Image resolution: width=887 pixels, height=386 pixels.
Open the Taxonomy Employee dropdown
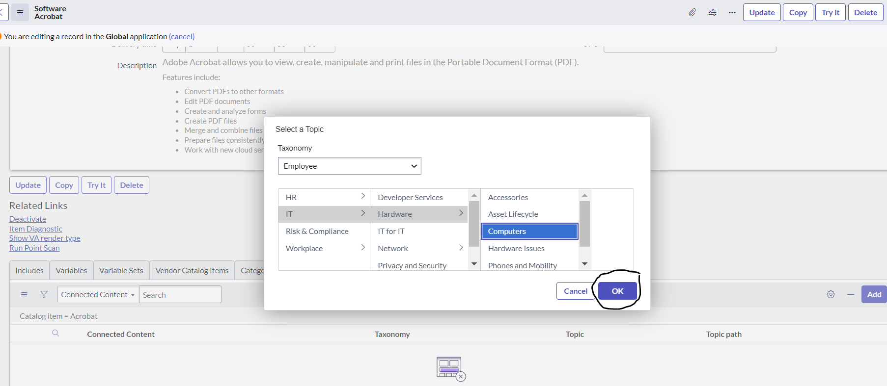tap(350, 166)
